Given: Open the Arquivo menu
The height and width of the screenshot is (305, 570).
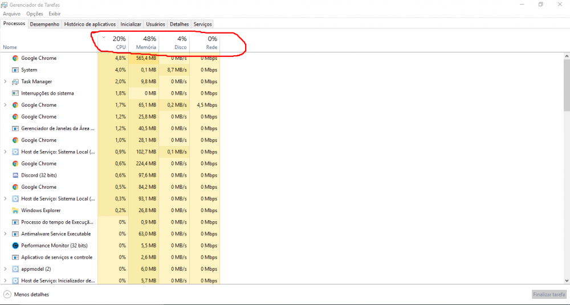Looking at the screenshot, I should [11, 13].
